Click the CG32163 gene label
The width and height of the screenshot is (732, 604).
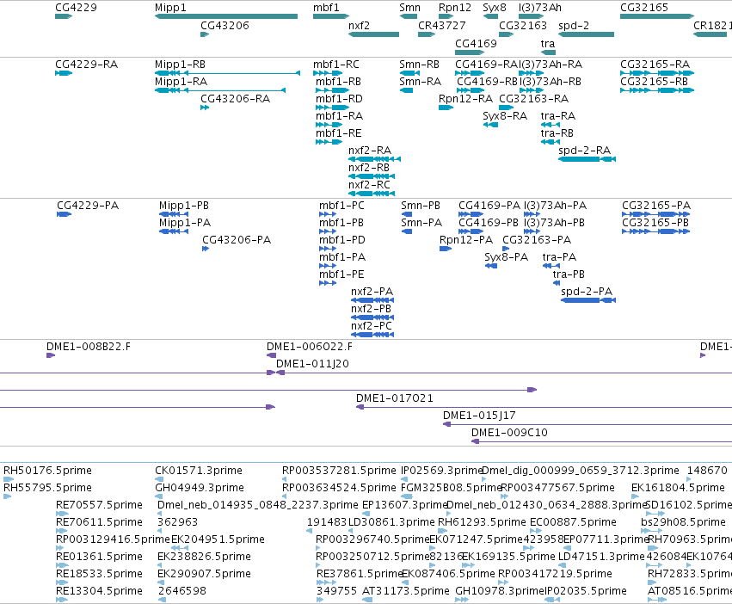click(522, 25)
